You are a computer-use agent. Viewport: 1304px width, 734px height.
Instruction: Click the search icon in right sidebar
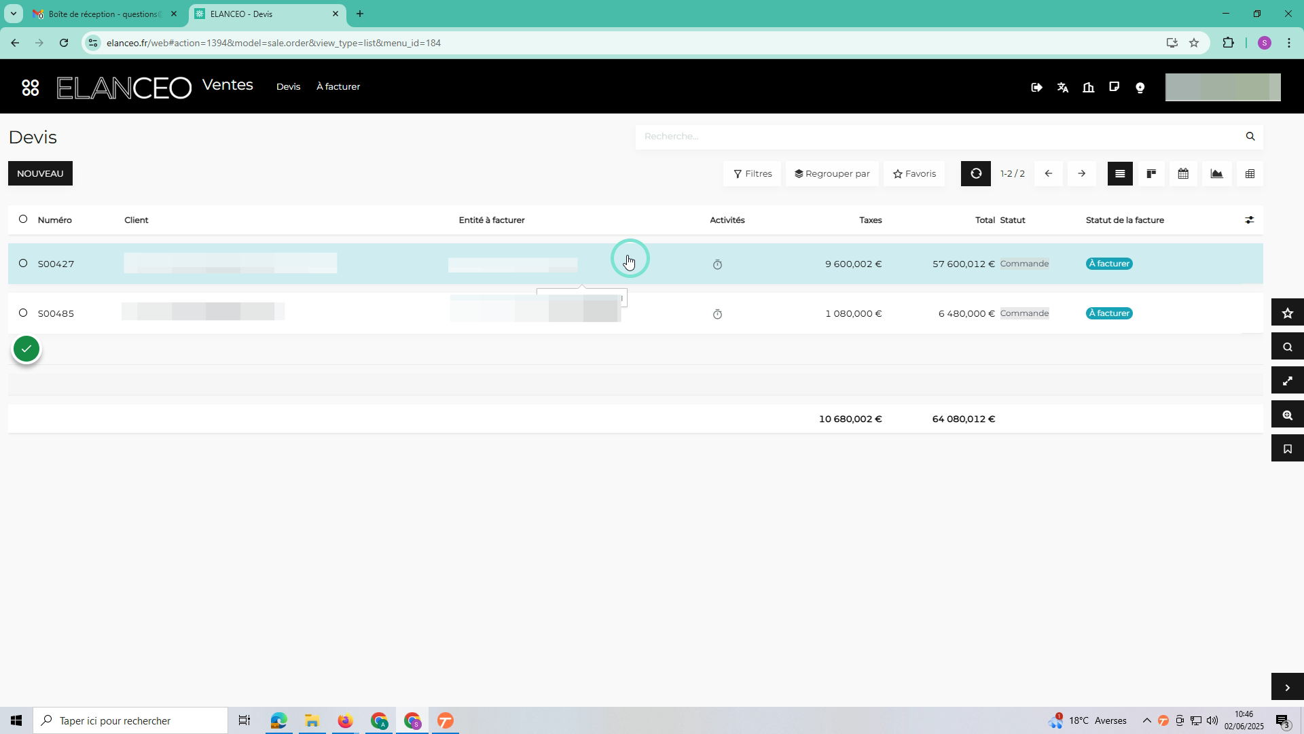pos(1287,347)
